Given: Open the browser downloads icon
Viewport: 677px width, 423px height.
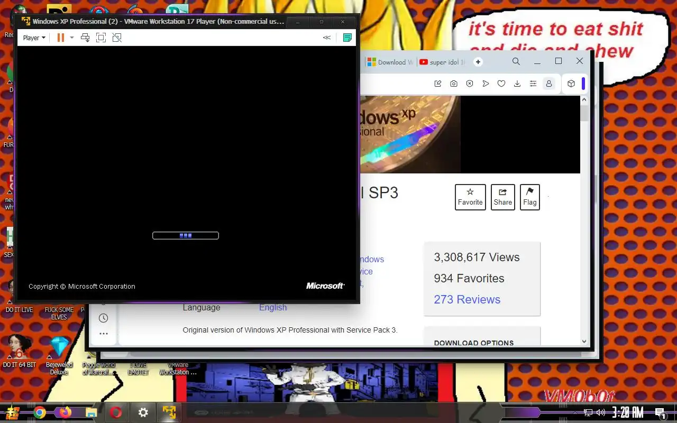Looking at the screenshot, I should pos(517,84).
